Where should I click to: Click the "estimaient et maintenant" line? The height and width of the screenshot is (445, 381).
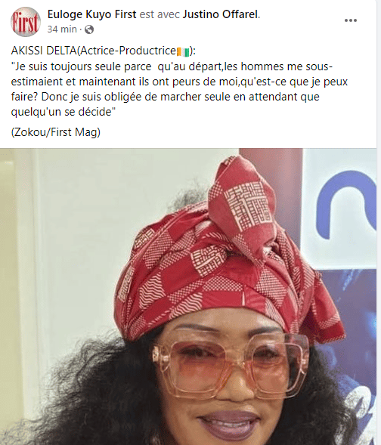pyautogui.click(x=179, y=82)
